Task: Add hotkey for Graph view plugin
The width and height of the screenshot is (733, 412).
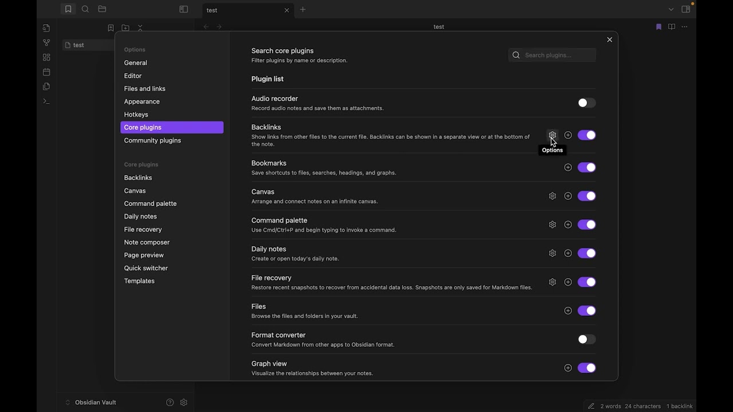Action: [568, 368]
